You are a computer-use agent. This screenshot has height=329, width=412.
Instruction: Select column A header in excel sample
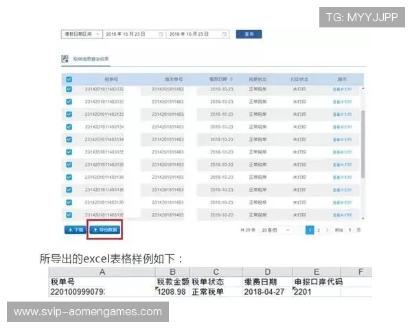(x=102, y=272)
